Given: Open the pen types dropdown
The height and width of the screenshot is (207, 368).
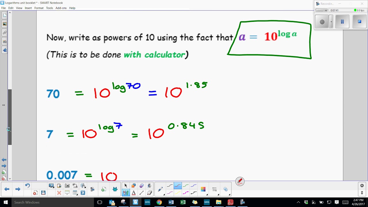Looking at the screenshot, I should (161, 189).
